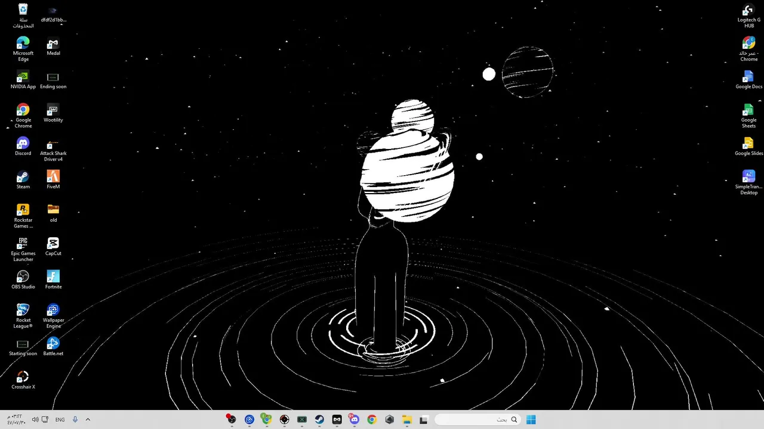The height and width of the screenshot is (429, 764).
Task: Open the dfdf2d1bb desktop file
Action: pos(53,14)
